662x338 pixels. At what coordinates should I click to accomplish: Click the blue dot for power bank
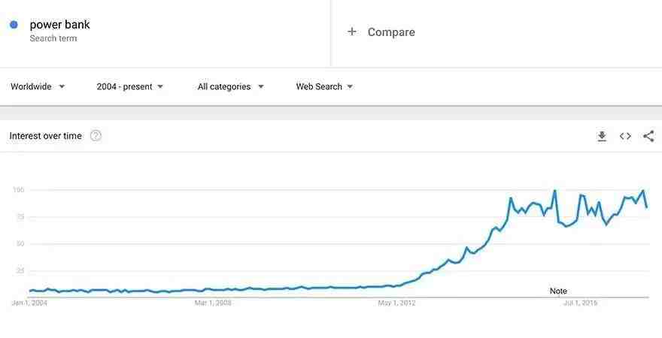coord(14,25)
